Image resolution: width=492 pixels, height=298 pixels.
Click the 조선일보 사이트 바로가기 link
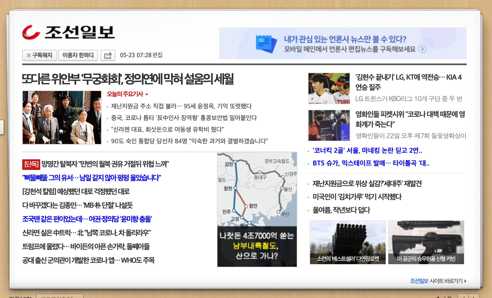coord(438,281)
